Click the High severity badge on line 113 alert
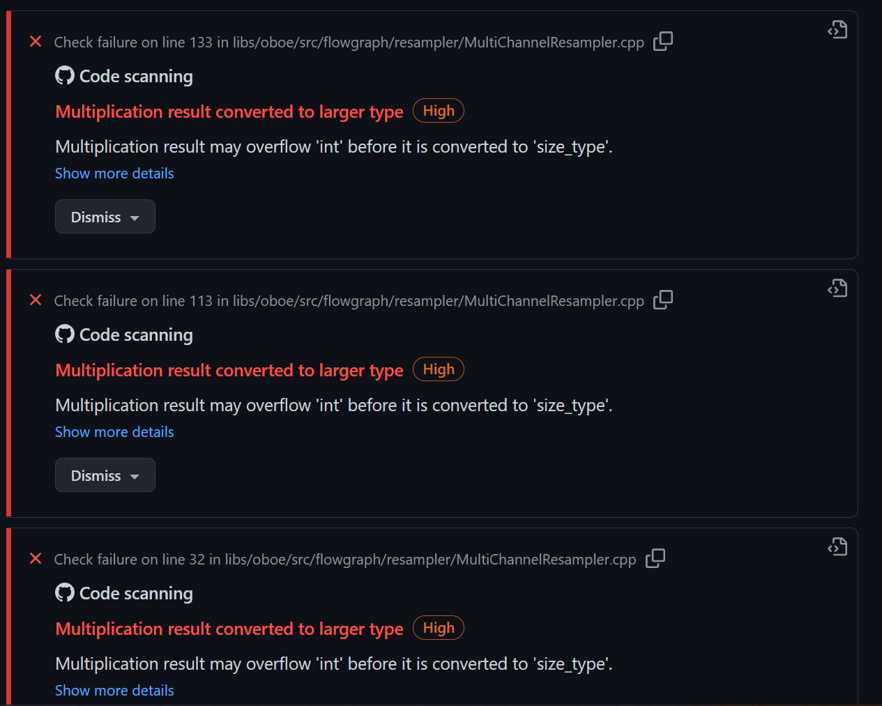This screenshot has width=882, height=706. [x=438, y=369]
